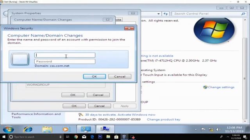Launch Internet Explorer from Windows 7 taskbar
Image resolution: width=250 pixels, height=140 pixels.
(x=28, y=129)
